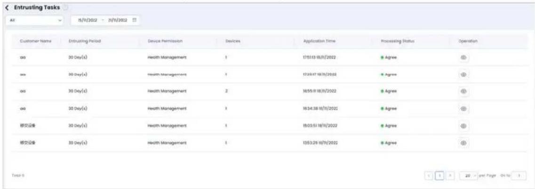The height and width of the screenshot is (189, 535).
Task: Click the end date in the range picker
Action: pyautogui.click(x=117, y=20)
